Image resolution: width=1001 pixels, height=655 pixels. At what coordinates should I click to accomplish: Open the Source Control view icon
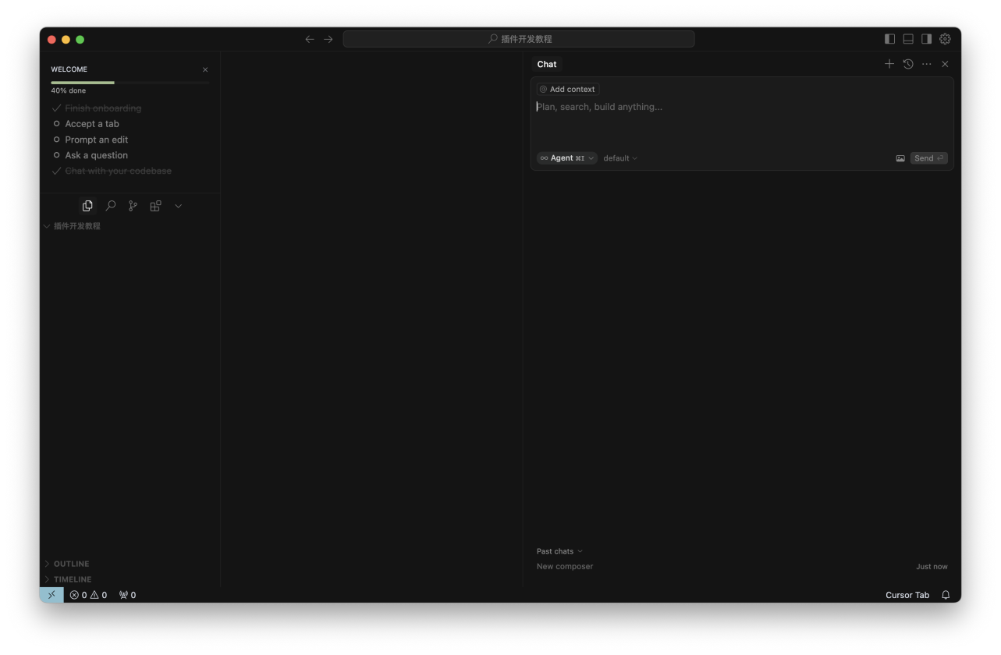[133, 206]
